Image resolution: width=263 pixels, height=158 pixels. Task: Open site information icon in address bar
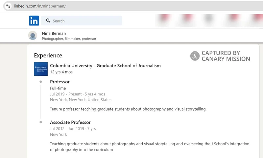(x=8, y=6)
